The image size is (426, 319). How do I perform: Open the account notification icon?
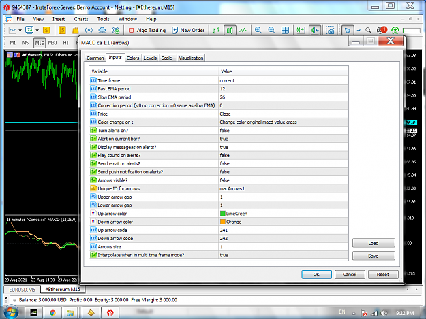pyautogui.click(x=382, y=30)
